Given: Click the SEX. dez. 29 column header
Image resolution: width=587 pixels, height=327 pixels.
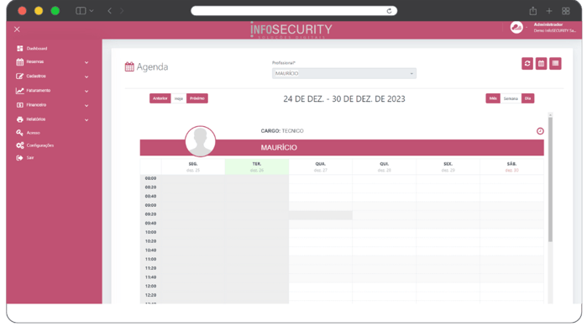Looking at the screenshot, I should click(x=448, y=167).
